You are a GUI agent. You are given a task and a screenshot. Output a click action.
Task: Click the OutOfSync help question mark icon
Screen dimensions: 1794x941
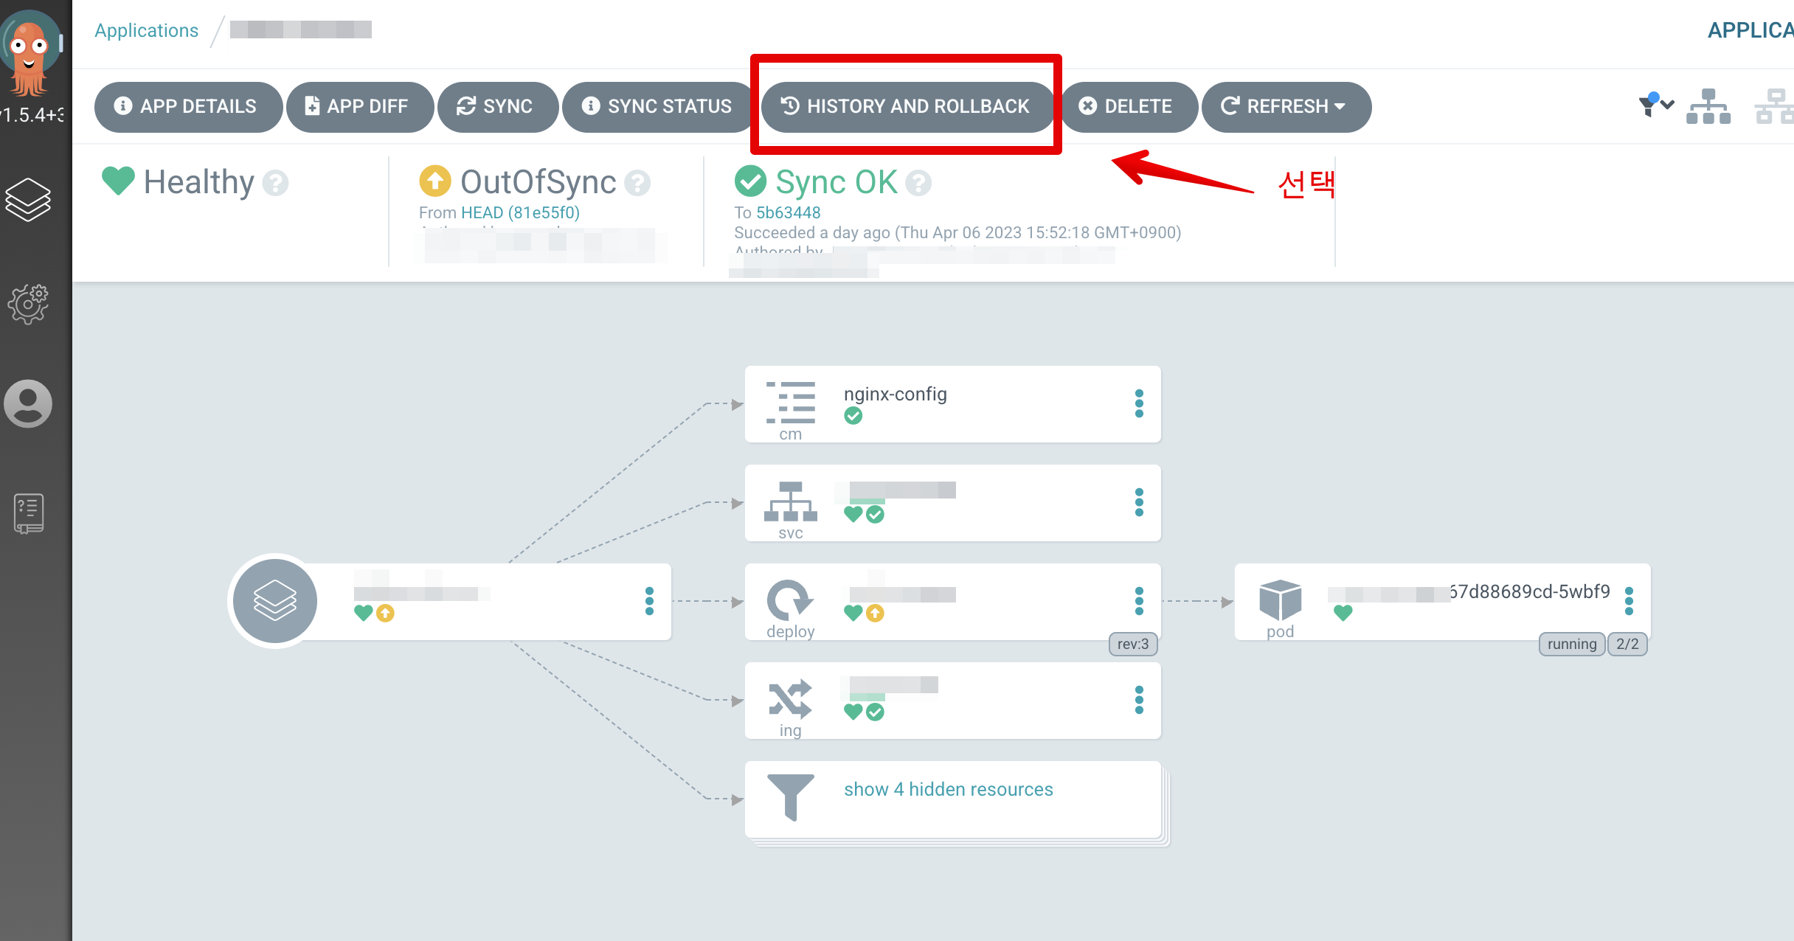tap(637, 183)
